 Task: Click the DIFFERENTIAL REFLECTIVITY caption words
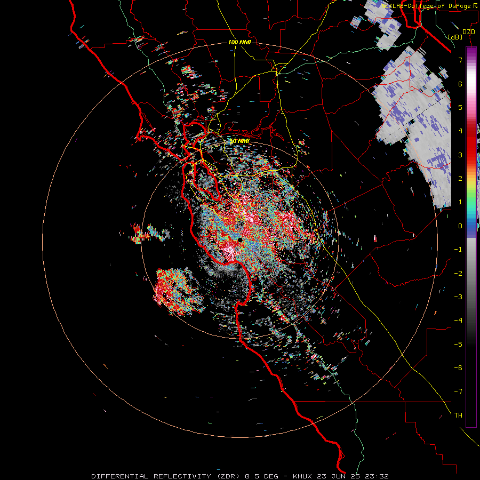coord(151,476)
